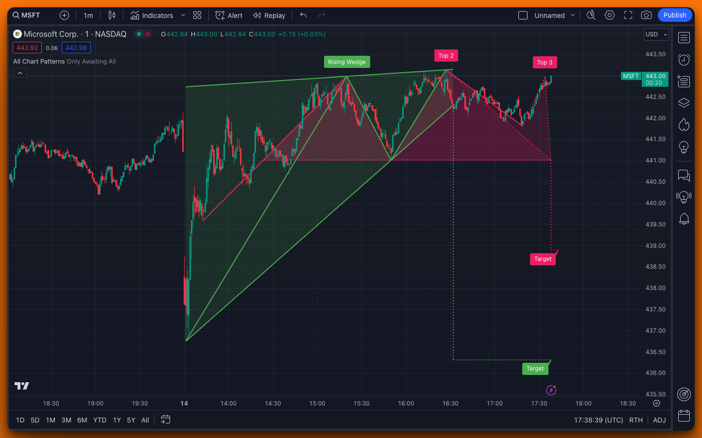Open the object tree layers icon
Screen dimensions: 702x438
pyautogui.click(x=684, y=103)
